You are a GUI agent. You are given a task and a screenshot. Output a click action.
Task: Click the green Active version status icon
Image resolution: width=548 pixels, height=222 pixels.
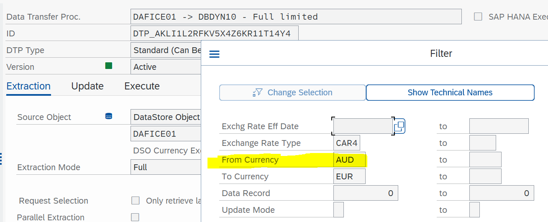[109, 66]
